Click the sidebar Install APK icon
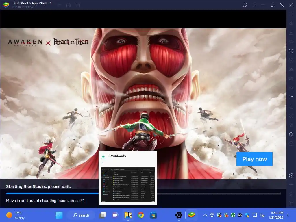Viewport: 296px width, 222px height. pos(291,79)
